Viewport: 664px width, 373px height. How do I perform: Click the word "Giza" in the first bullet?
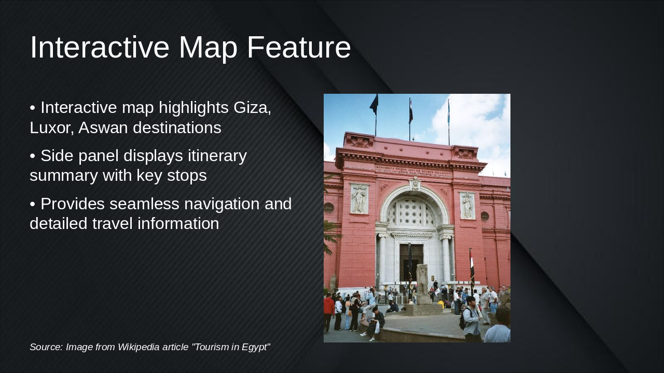[x=252, y=108]
